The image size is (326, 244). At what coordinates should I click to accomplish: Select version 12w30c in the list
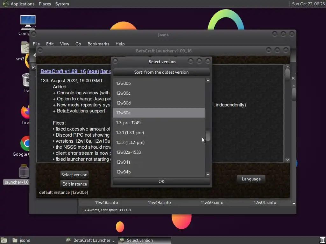point(159,93)
